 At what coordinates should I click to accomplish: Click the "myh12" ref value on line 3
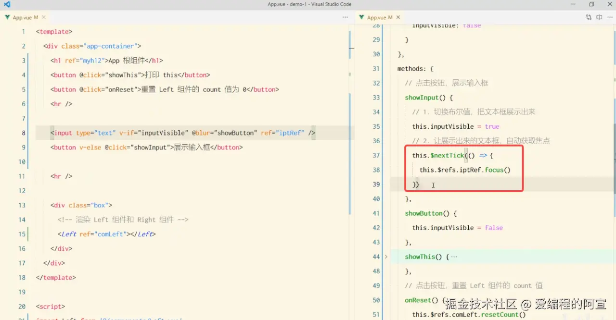coord(93,61)
